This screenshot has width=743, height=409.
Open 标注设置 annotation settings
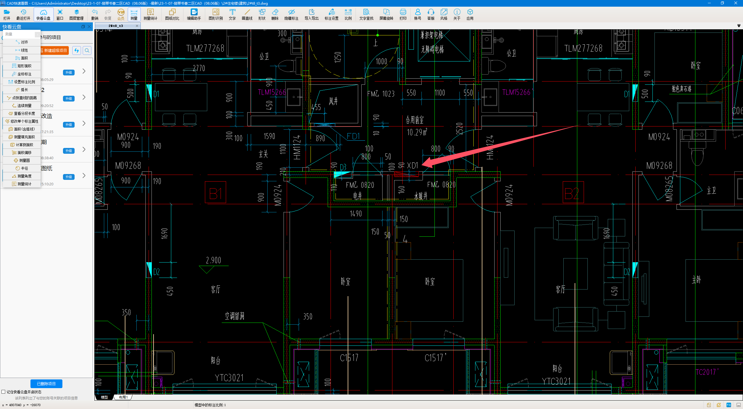331,14
